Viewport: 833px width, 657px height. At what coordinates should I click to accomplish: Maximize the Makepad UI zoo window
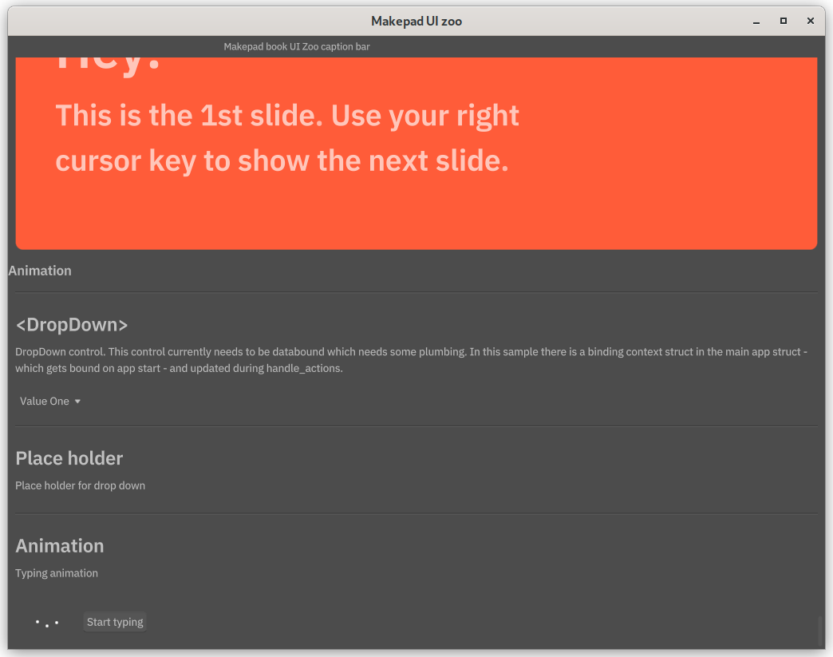point(784,22)
